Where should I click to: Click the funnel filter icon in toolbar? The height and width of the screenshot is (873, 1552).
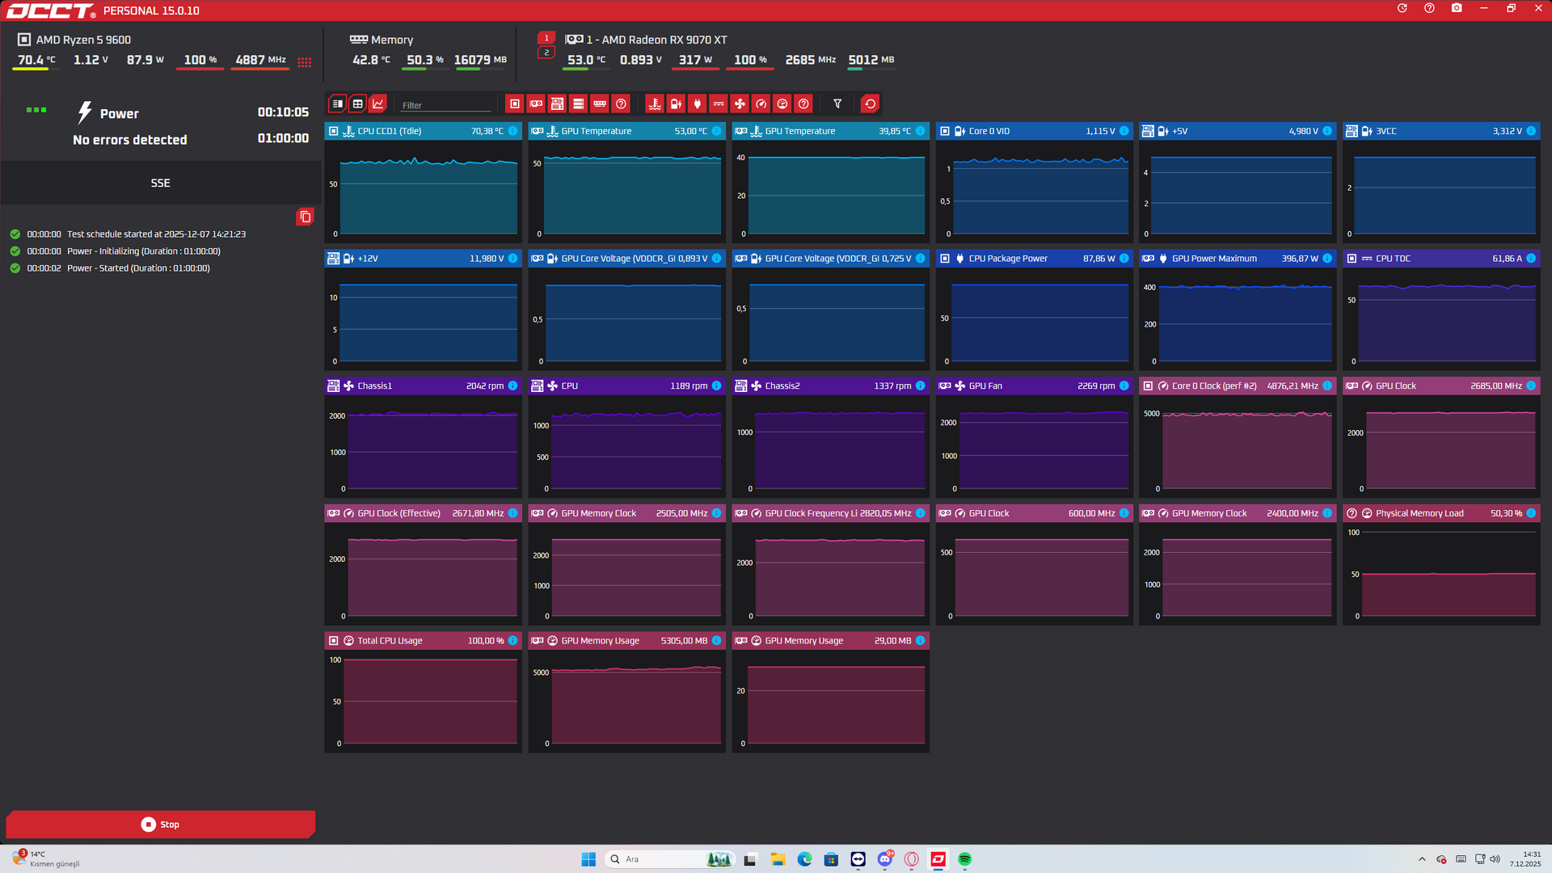click(837, 103)
